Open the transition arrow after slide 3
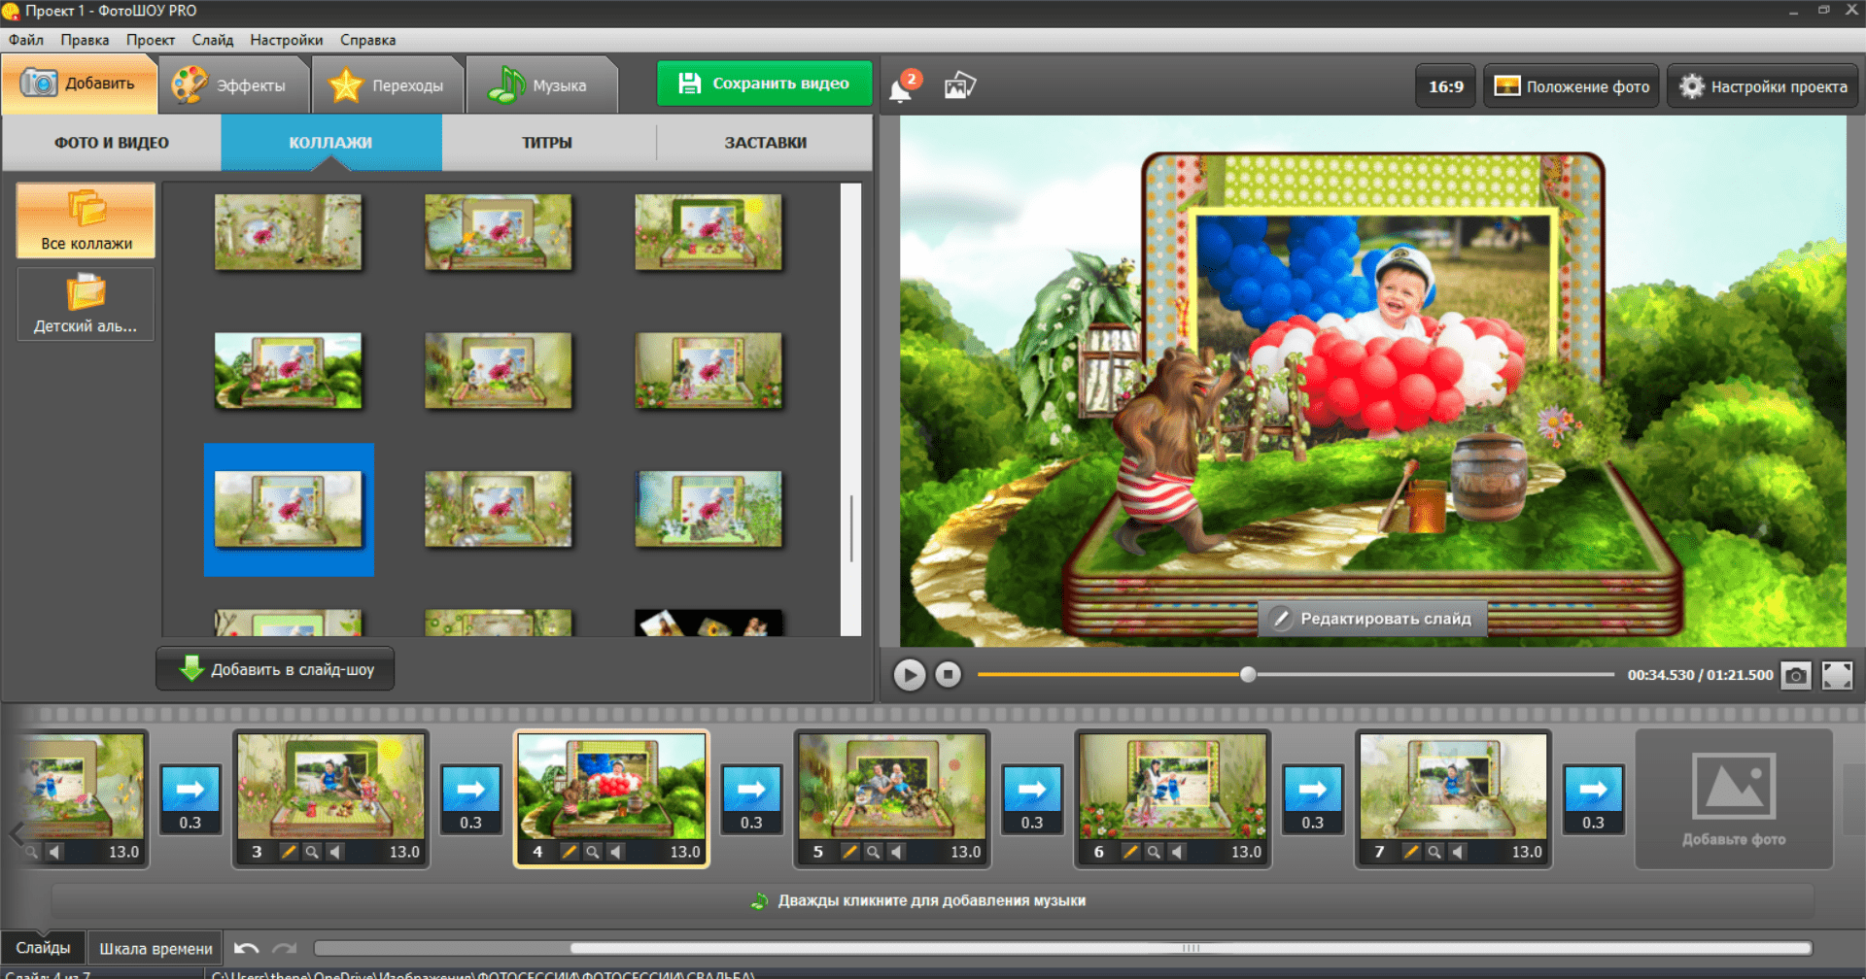 pos(471,789)
